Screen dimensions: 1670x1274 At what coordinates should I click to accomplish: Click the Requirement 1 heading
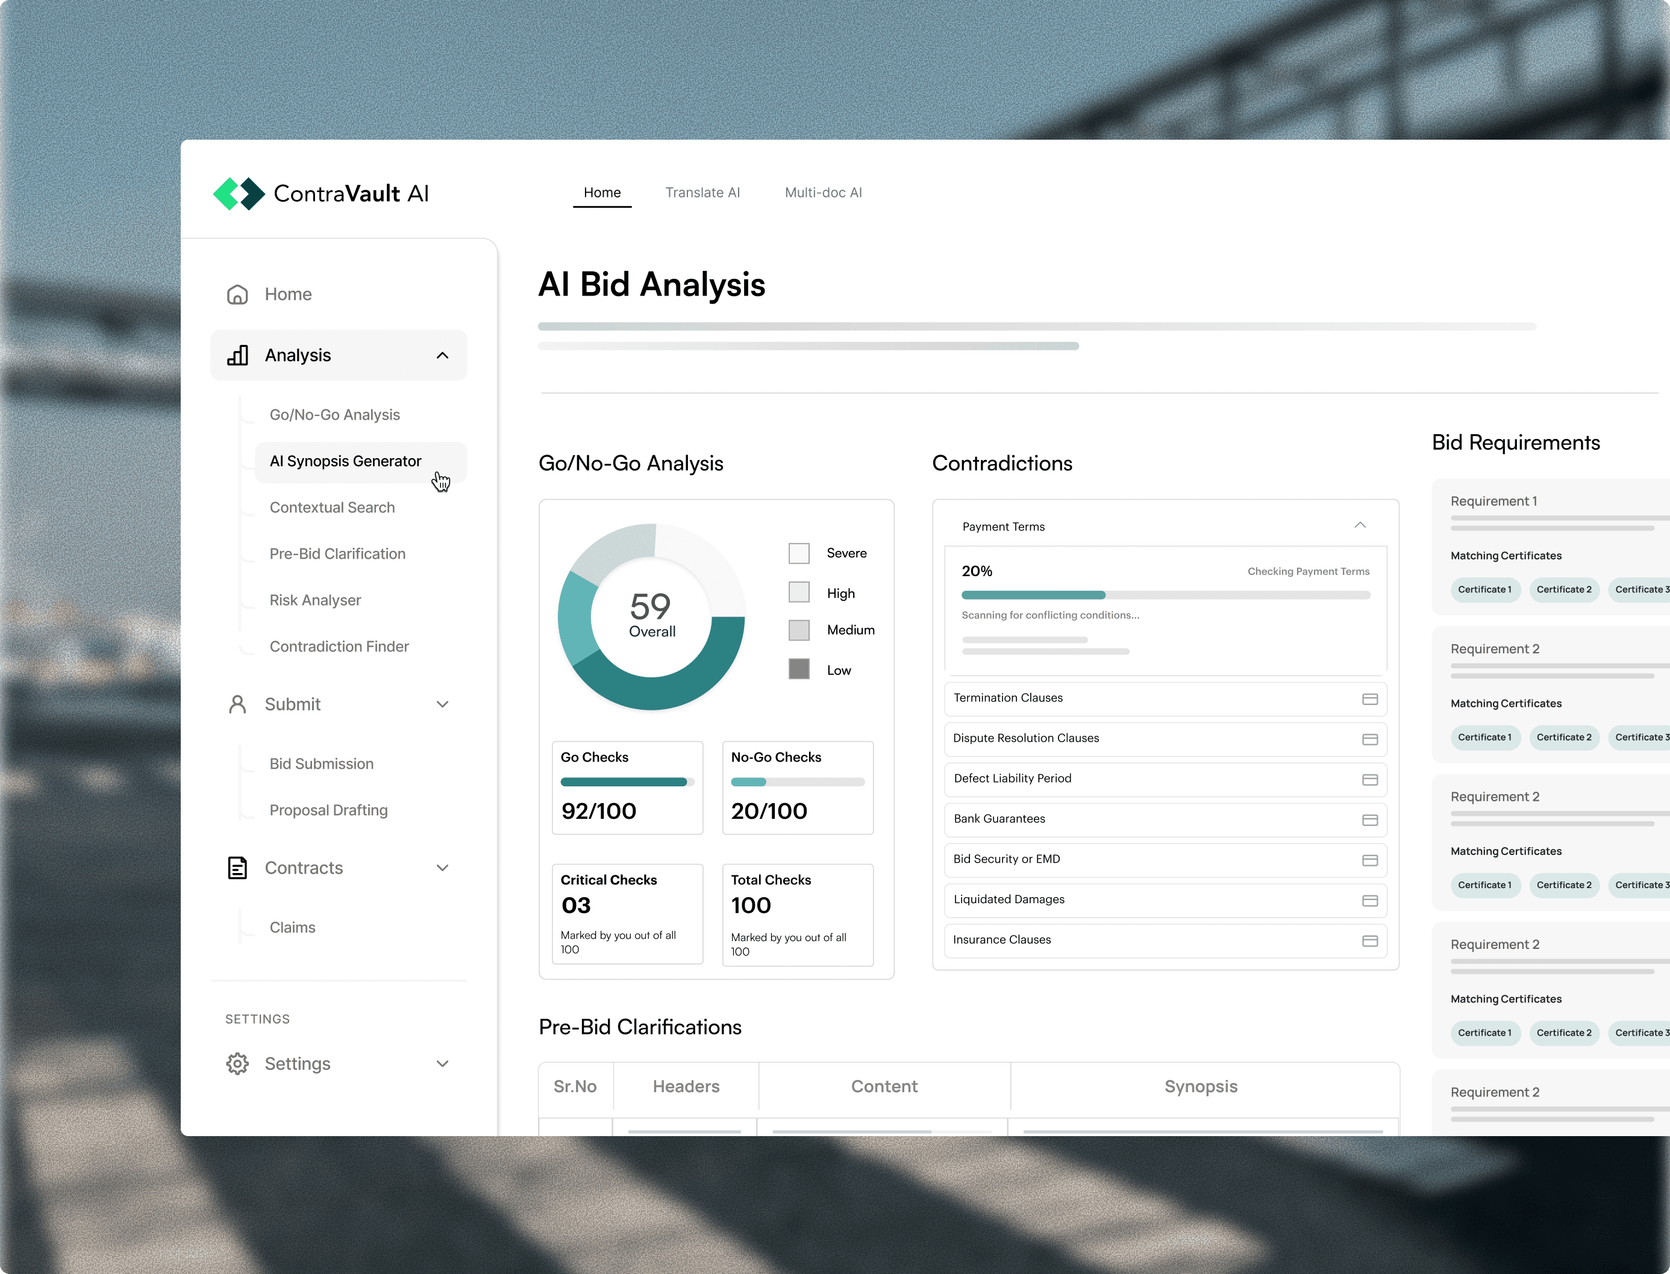(1494, 502)
